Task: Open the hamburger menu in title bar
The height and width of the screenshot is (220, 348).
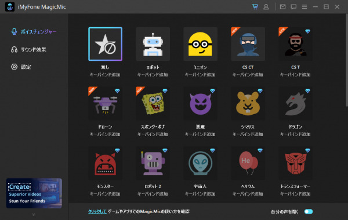Action: pos(304,7)
